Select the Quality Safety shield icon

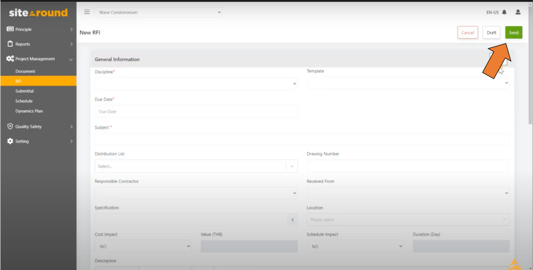[x=10, y=126]
